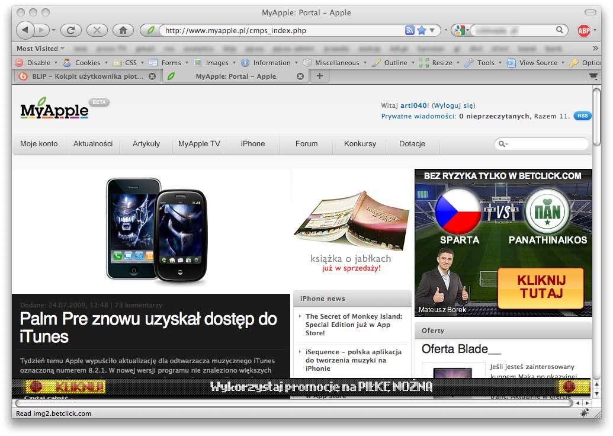Click the toolbar toggle pill in title bar
Image resolution: width=613 pixels, height=436 pixels.
click(x=590, y=12)
